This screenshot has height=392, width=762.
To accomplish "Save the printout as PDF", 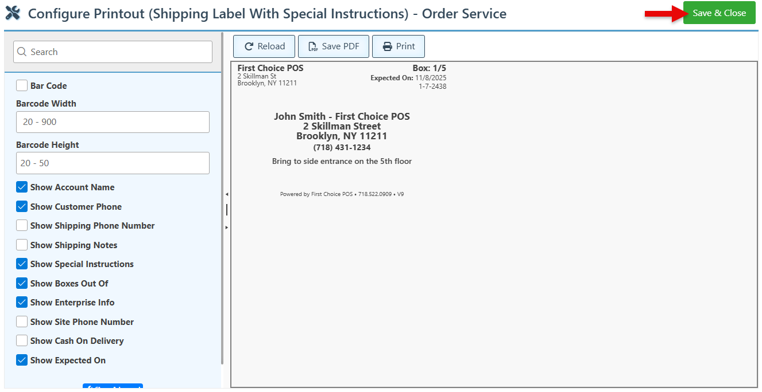I will pyautogui.click(x=334, y=46).
